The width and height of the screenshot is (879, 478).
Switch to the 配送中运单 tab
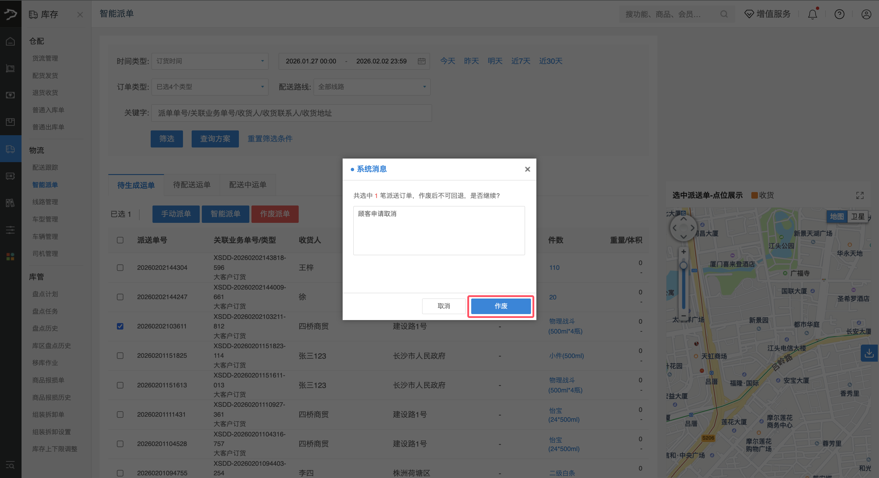point(248,185)
